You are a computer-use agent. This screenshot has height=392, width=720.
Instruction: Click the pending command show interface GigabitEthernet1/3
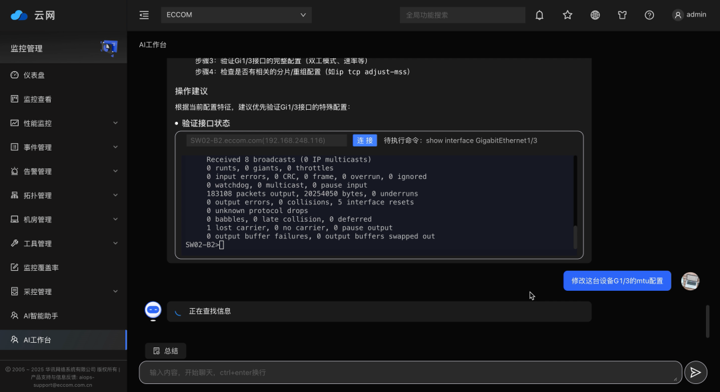[481, 140]
